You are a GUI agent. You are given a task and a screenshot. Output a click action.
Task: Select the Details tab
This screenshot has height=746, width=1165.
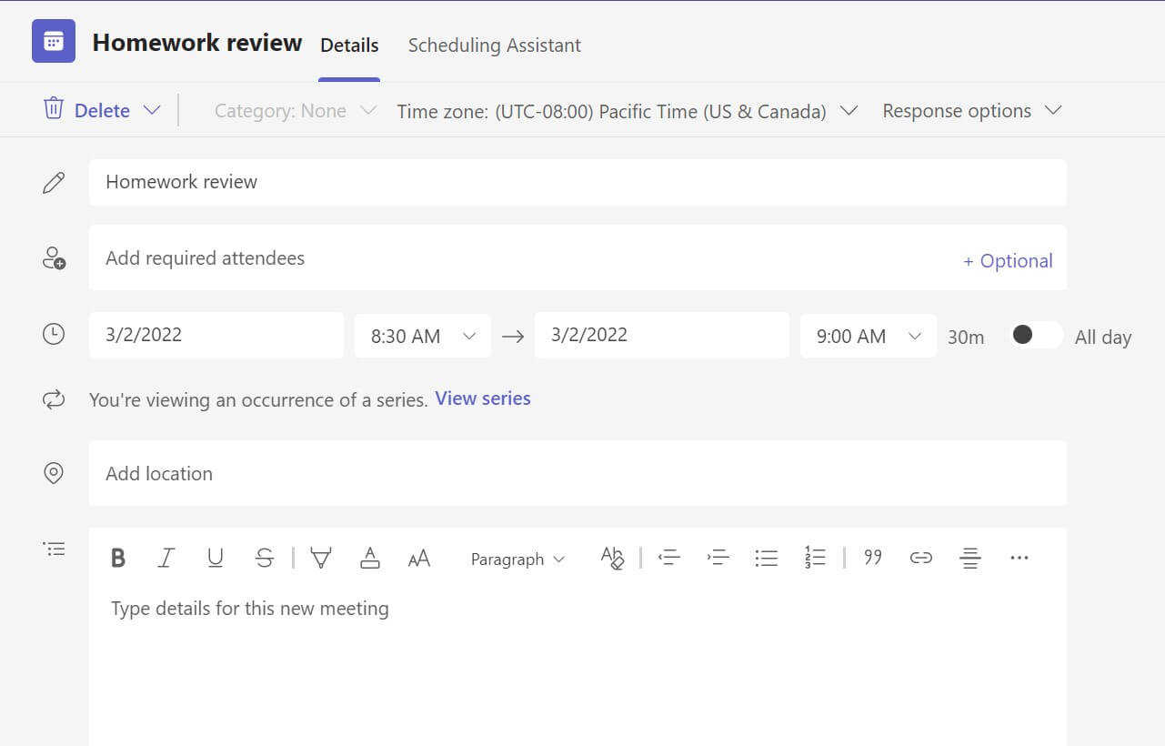click(349, 45)
